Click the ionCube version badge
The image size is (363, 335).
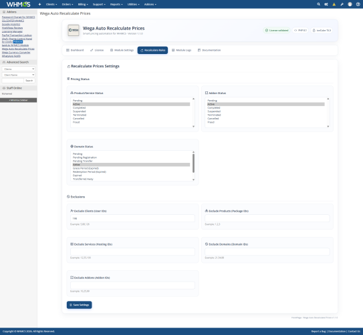click(x=322, y=30)
